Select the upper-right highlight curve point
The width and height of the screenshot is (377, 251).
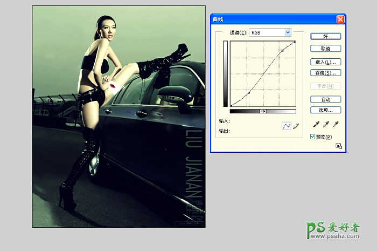[x=282, y=51]
